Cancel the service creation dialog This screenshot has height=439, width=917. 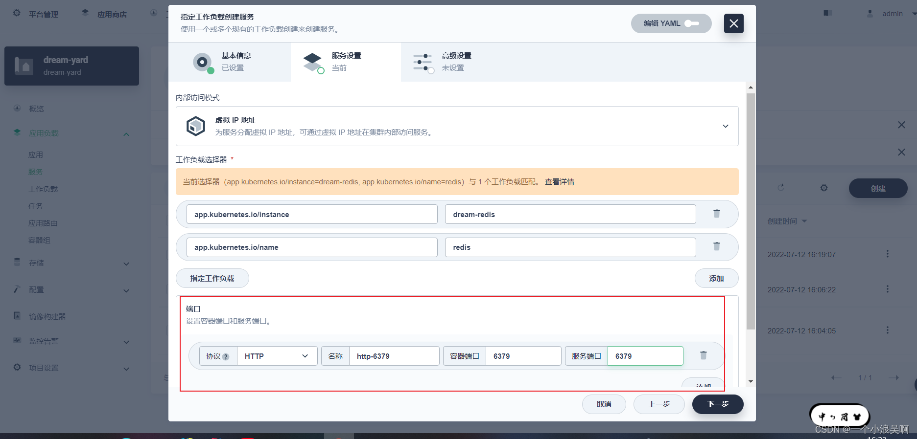tap(604, 404)
